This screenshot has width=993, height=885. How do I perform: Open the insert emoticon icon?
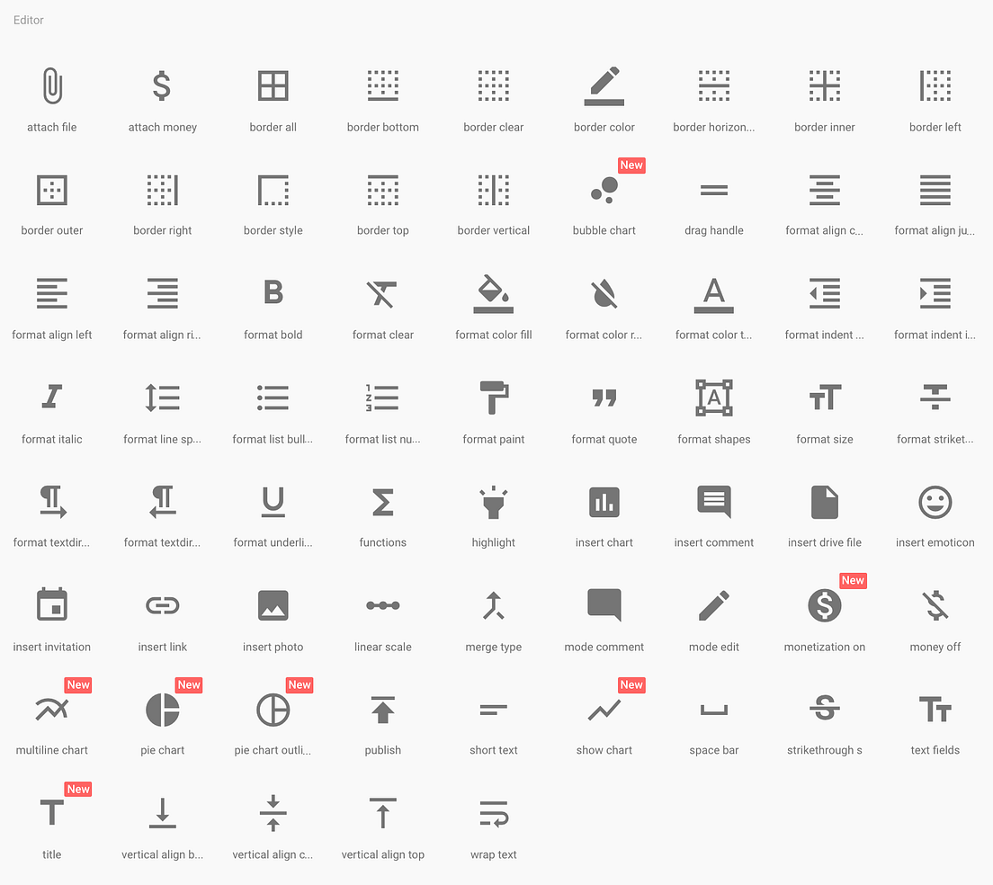pyautogui.click(x=935, y=502)
